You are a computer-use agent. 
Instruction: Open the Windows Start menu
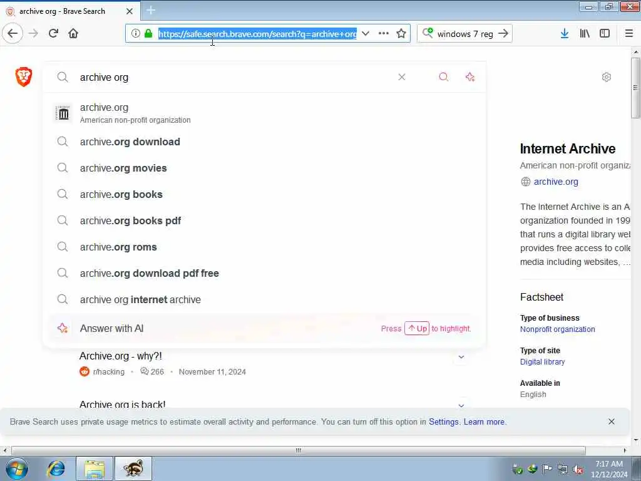coord(17,468)
